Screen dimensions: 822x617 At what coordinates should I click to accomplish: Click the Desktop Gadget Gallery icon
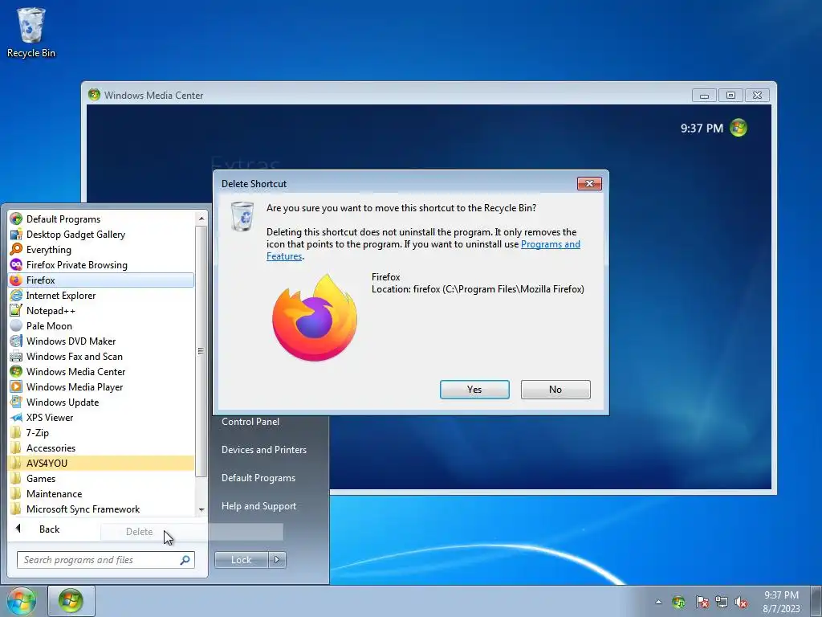tap(16, 234)
